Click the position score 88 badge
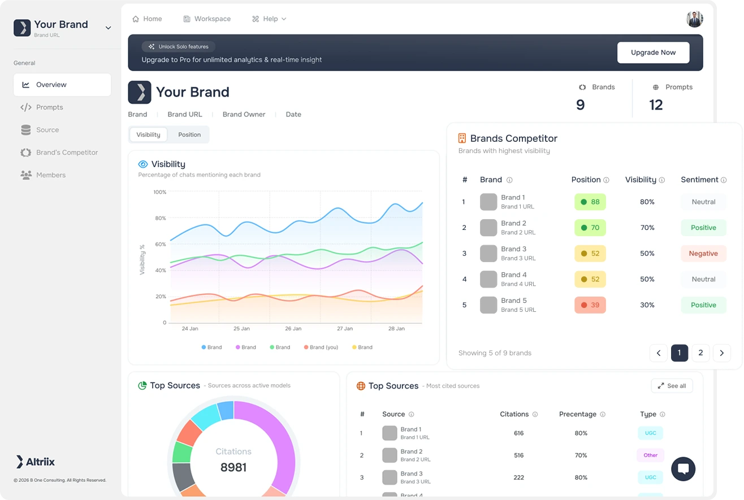 click(x=590, y=202)
